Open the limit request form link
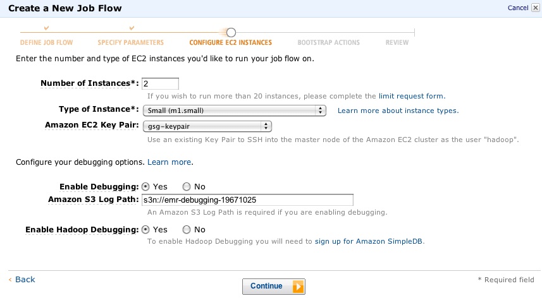The image size is (542, 298). [412, 96]
